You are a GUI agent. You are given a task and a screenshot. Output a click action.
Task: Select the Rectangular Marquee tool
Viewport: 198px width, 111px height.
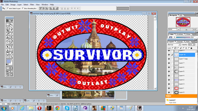click(8, 24)
